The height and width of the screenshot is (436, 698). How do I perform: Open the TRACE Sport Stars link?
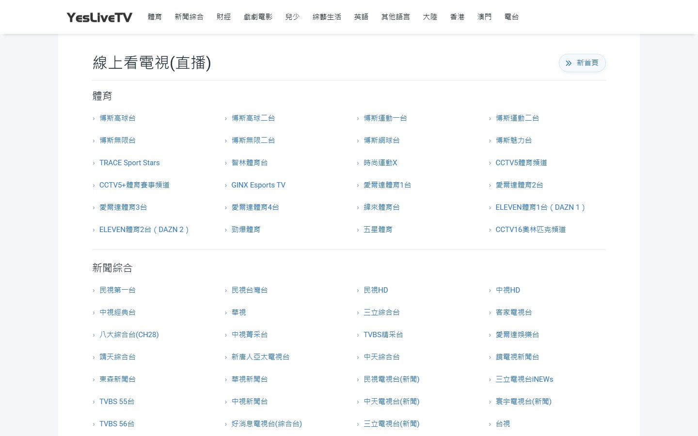coord(129,163)
